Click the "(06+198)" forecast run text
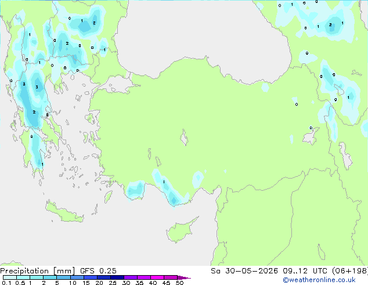368x285 pixels. pos(350,271)
